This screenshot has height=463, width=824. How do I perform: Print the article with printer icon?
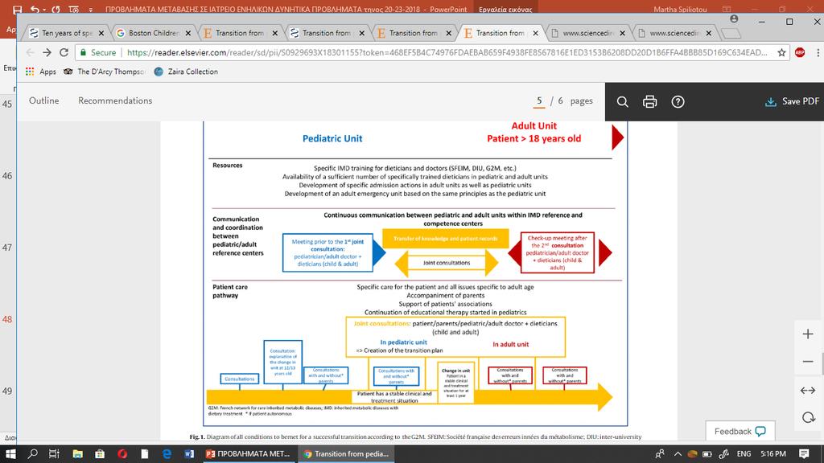(650, 102)
